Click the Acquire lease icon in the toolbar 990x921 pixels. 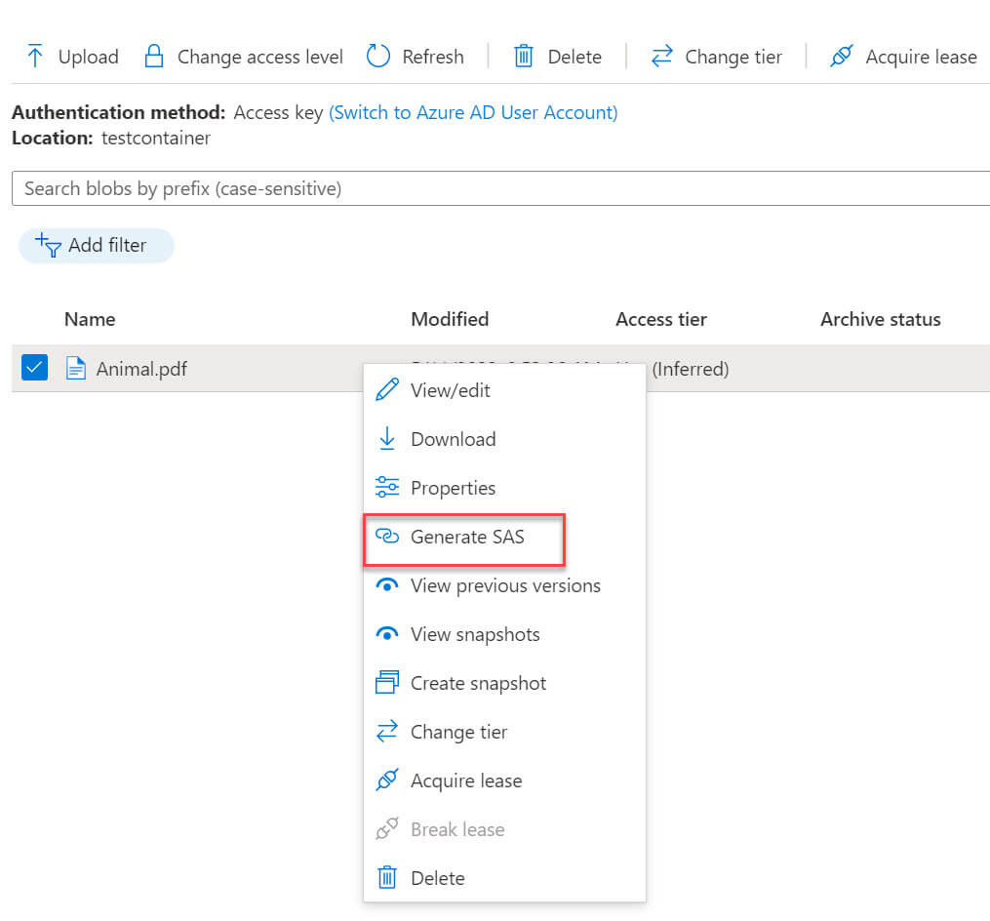(841, 56)
